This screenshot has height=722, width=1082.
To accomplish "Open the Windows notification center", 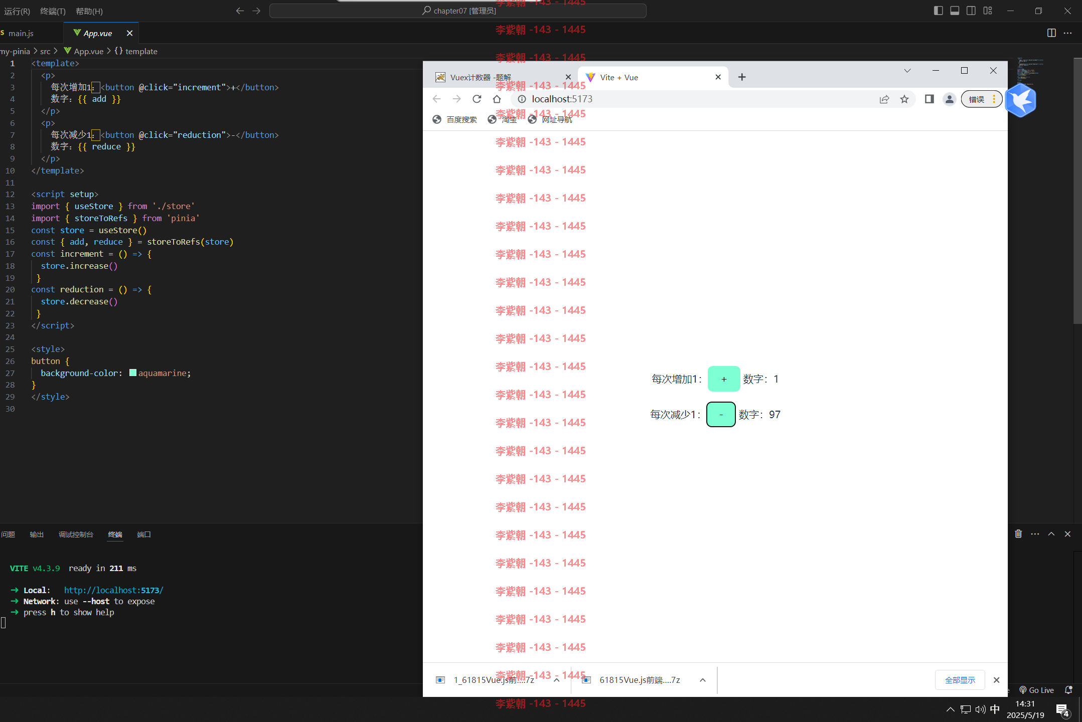I will click(x=1062, y=709).
